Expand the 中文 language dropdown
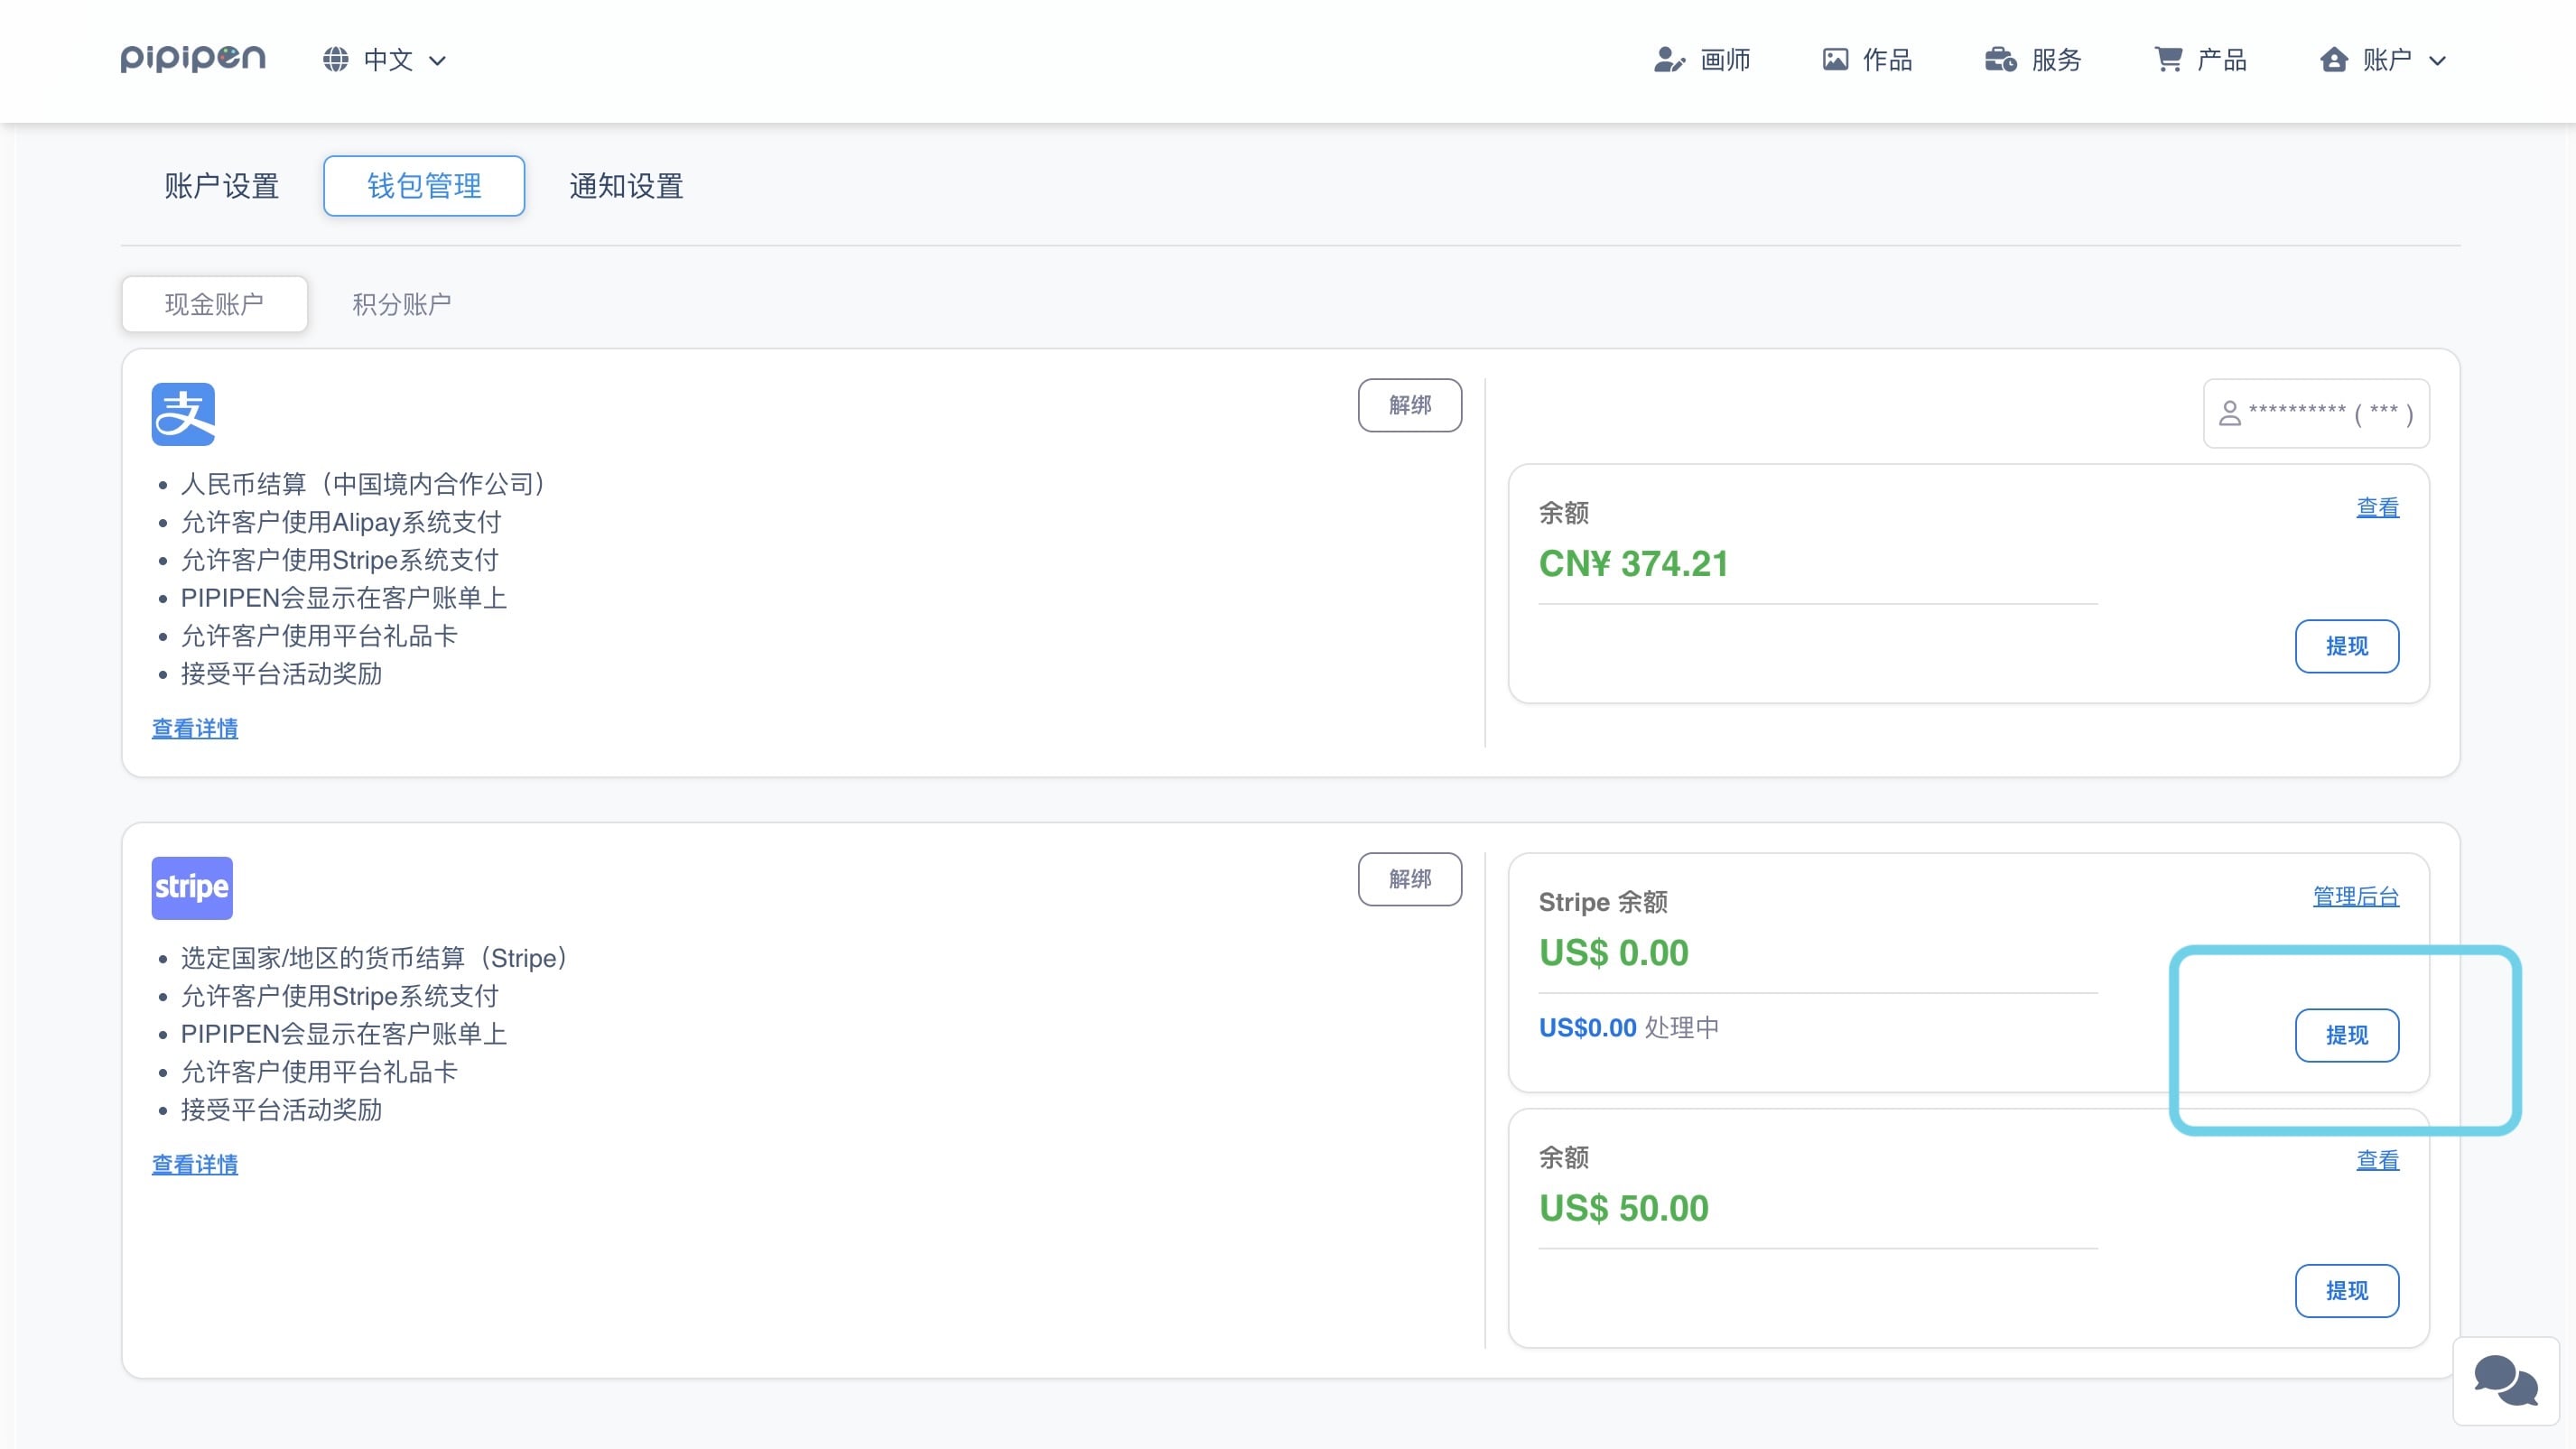2576x1449 pixels. (404, 60)
